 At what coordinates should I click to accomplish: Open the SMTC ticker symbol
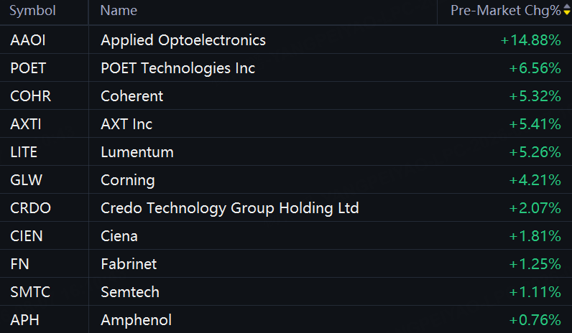[x=30, y=292]
